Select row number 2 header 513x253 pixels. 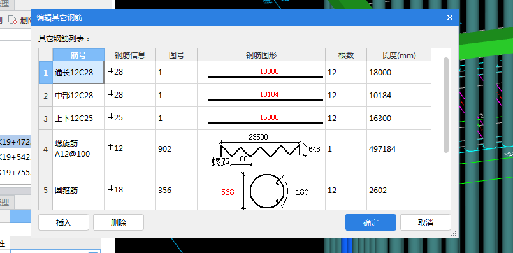pyautogui.click(x=46, y=95)
